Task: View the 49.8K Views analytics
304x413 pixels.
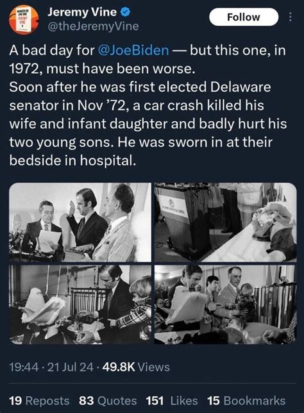Action: (x=136, y=367)
